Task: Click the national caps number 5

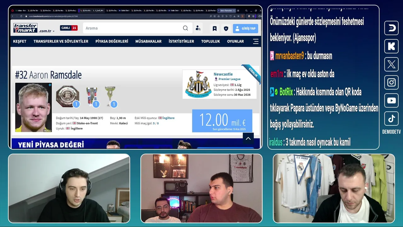Action: pos(154,123)
